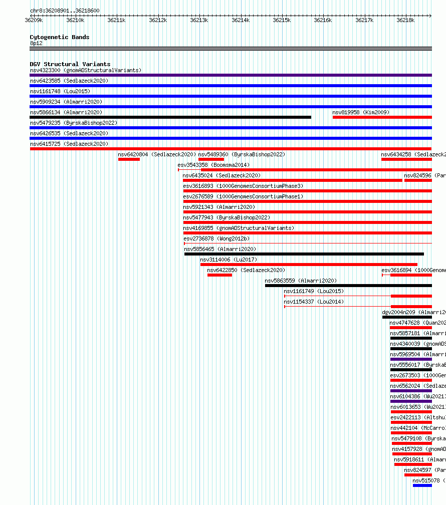Screen dimensions: 446x505
Task: Open nsv5863559 (Almarri2020) variant
Action: pos(301,281)
